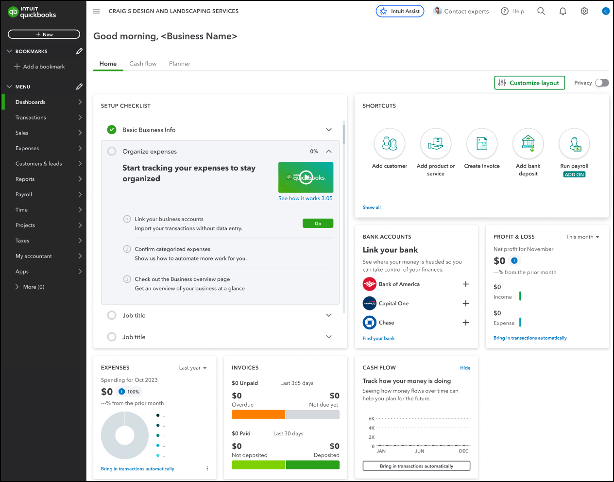Open the This month dropdown
Image resolution: width=614 pixels, height=482 pixels.
pos(583,237)
